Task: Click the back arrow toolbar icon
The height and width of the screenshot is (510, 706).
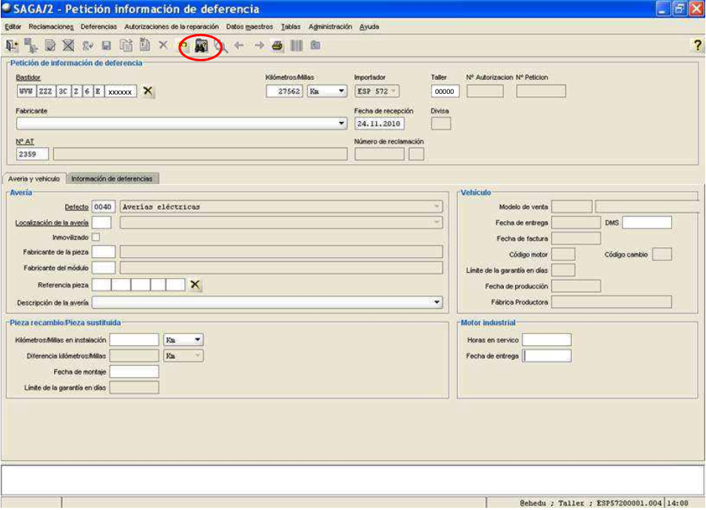Action: pos(239,45)
